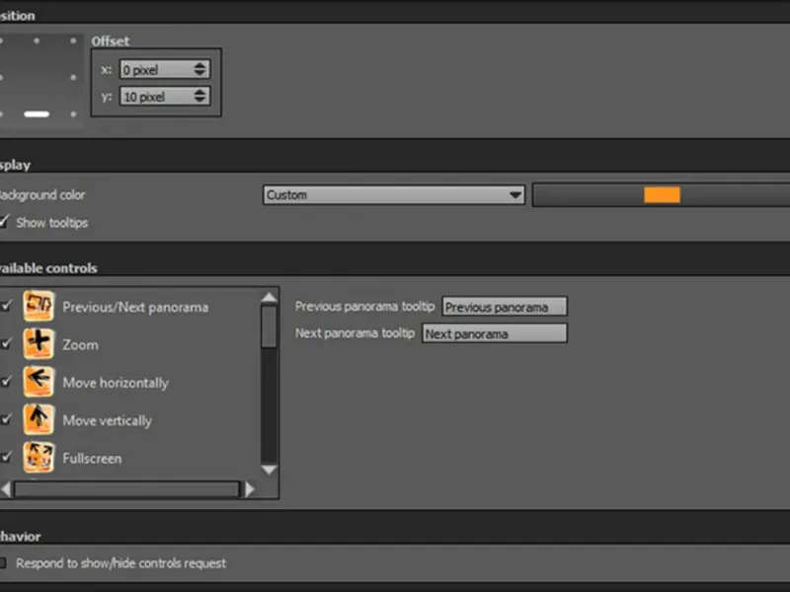Edit the Next panorama tooltip field
This screenshot has width=790, height=592.
point(495,333)
